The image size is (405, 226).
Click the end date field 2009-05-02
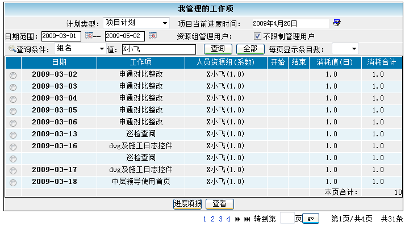125,36
